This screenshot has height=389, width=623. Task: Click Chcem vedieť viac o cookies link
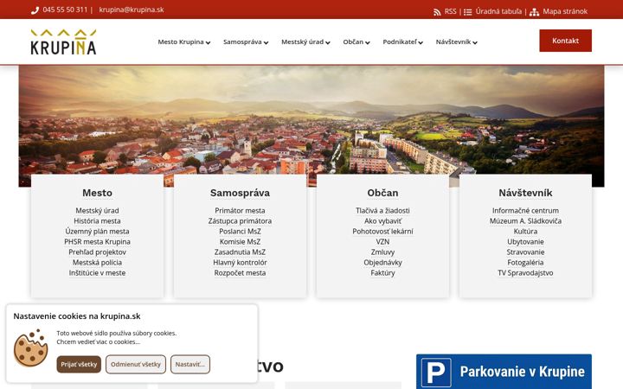pos(98,341)
